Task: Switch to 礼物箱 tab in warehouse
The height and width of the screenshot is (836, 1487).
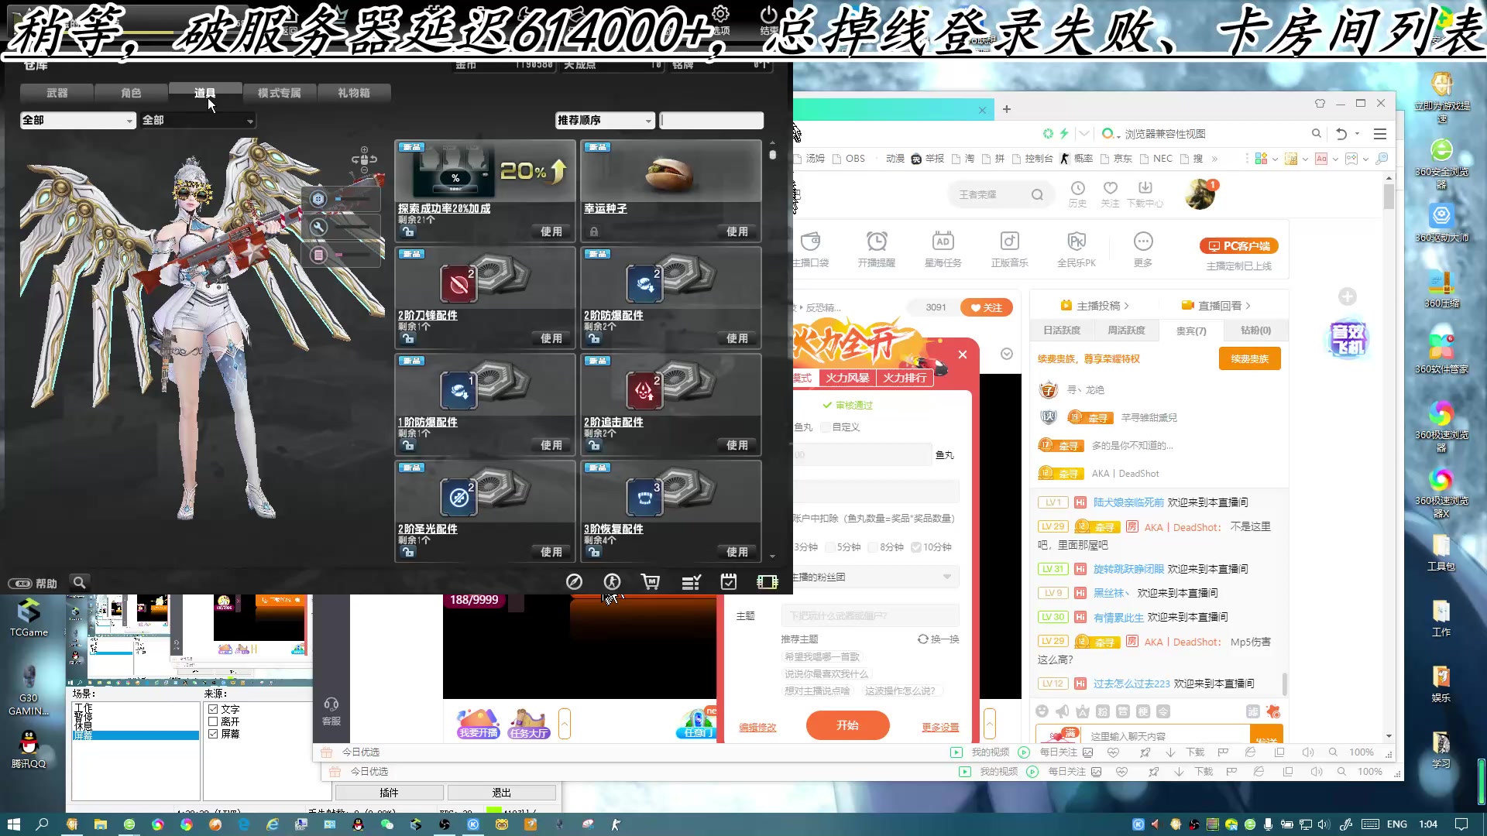Action: 354,93
